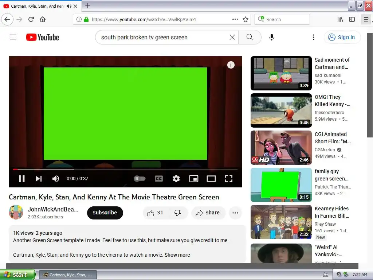Open family guy green screen thumbnail

281,185
